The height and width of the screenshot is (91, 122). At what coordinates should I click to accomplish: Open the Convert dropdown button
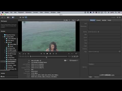click(73, 61)
